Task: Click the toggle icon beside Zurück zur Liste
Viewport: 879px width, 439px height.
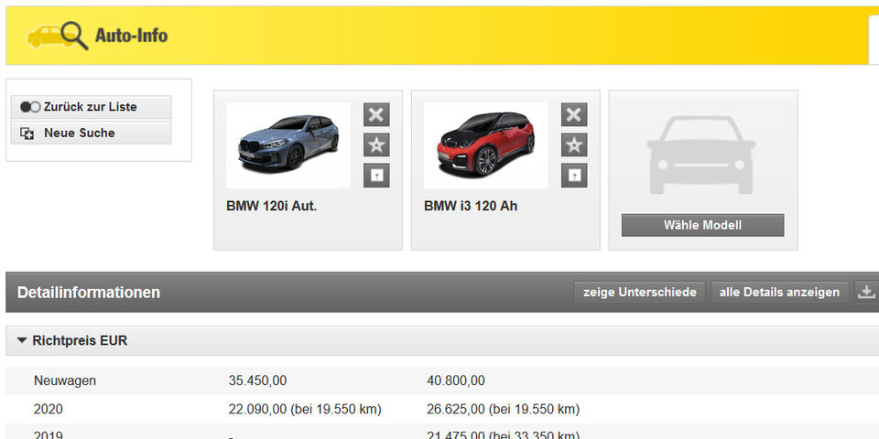Action: tap(30, 107)
